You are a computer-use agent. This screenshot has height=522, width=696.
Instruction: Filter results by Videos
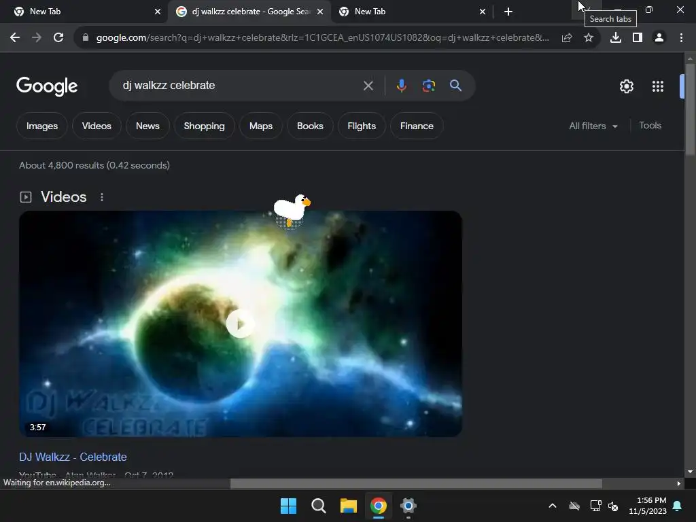[x=97, y=126]
